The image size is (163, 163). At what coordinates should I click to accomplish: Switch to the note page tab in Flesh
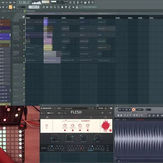click(62, 117)
